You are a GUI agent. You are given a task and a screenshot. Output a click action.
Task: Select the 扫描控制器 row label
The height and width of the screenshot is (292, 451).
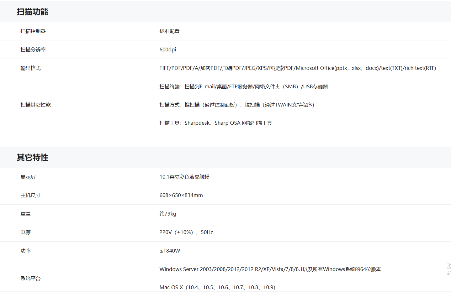(33, 31)
